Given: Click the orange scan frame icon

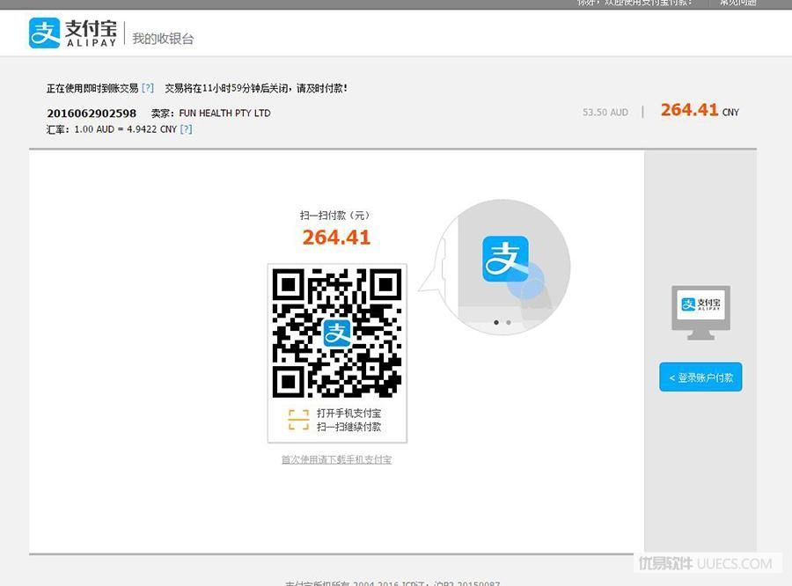Looking at the screenshot, I should (298, 420).
